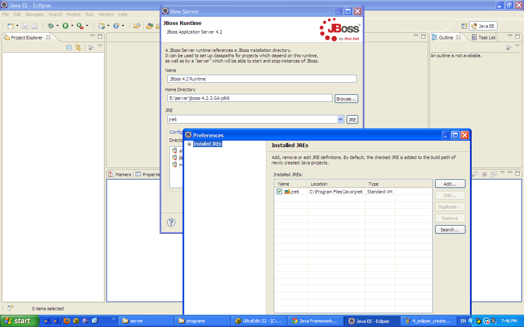The width and height of the screenshot is (524, 327).
Task: Click the help question mark in New Server dialog
Action: 171,223
